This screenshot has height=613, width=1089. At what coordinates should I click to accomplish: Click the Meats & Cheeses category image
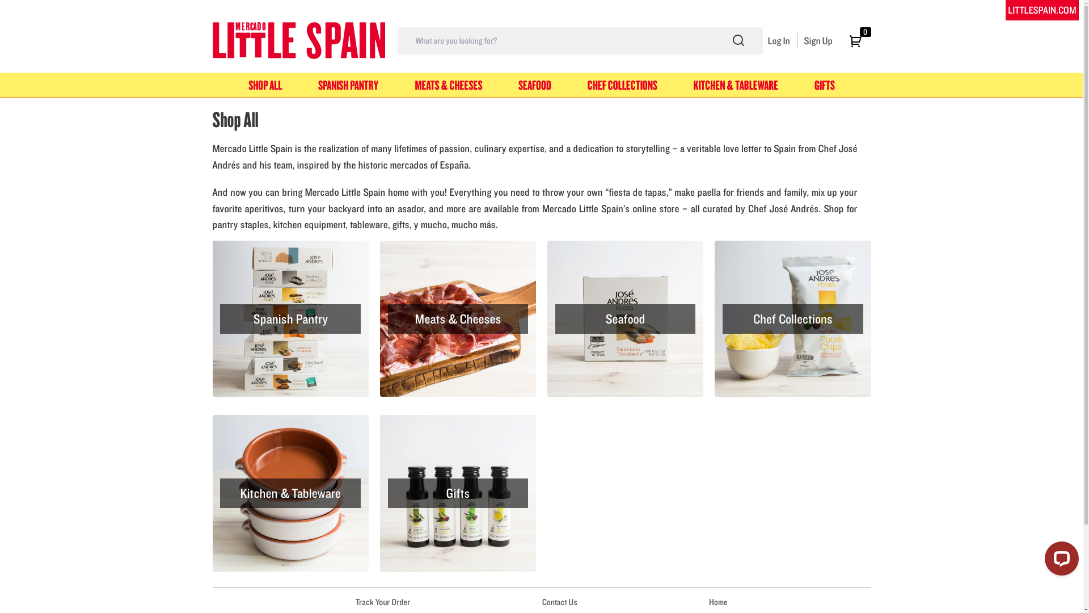point(458,318)
